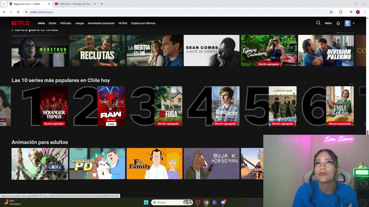Image resolution: width=369 pixels, height=207 pixels.
Task: Open Las Esposas Cazadoras thumbnail
Action: (269, 51)
